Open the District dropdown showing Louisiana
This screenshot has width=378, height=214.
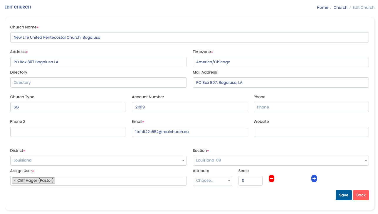click(98, 160)
